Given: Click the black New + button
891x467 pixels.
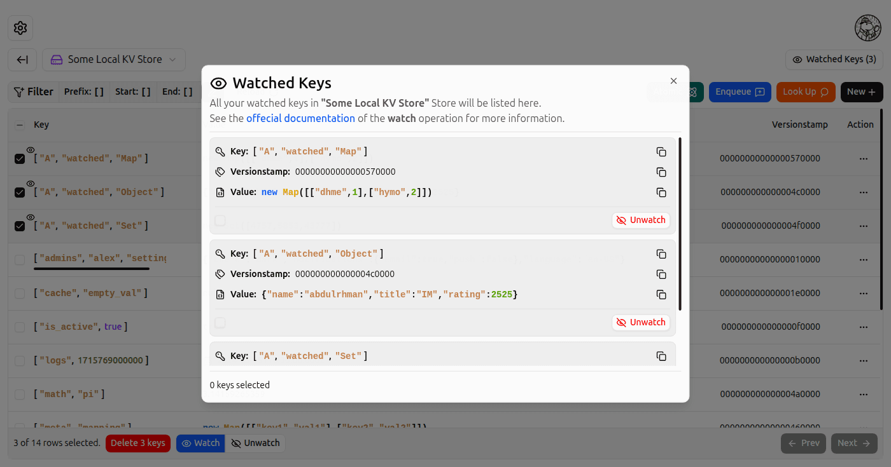Looking at the screenshot, I should click(x=862, y=91).
